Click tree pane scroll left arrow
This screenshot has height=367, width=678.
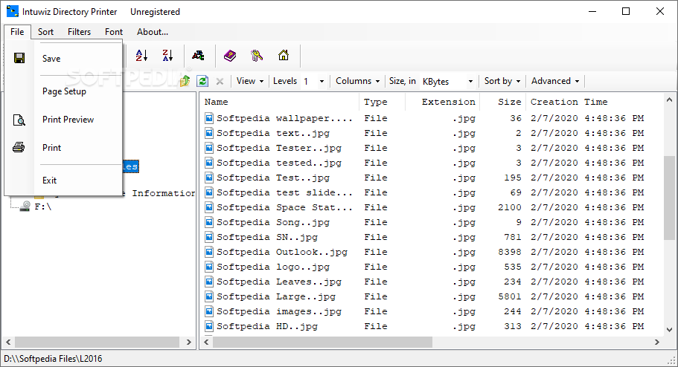(x=8, y=342)
